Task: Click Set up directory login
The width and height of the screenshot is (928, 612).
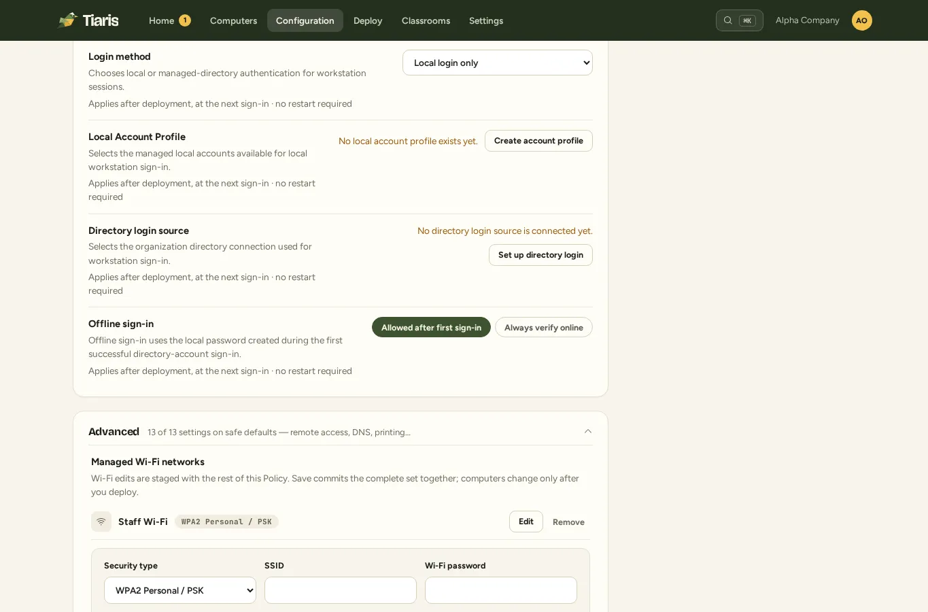Action: pos(540,255)
